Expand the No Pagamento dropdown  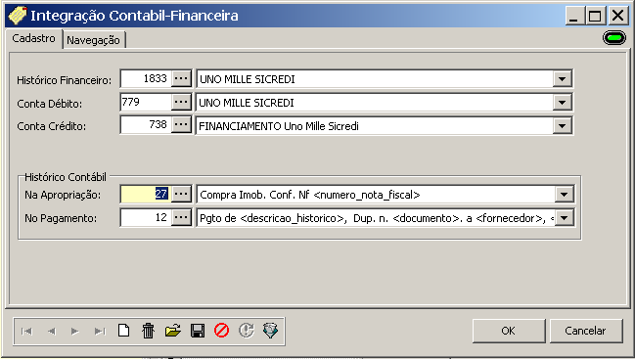565,218
